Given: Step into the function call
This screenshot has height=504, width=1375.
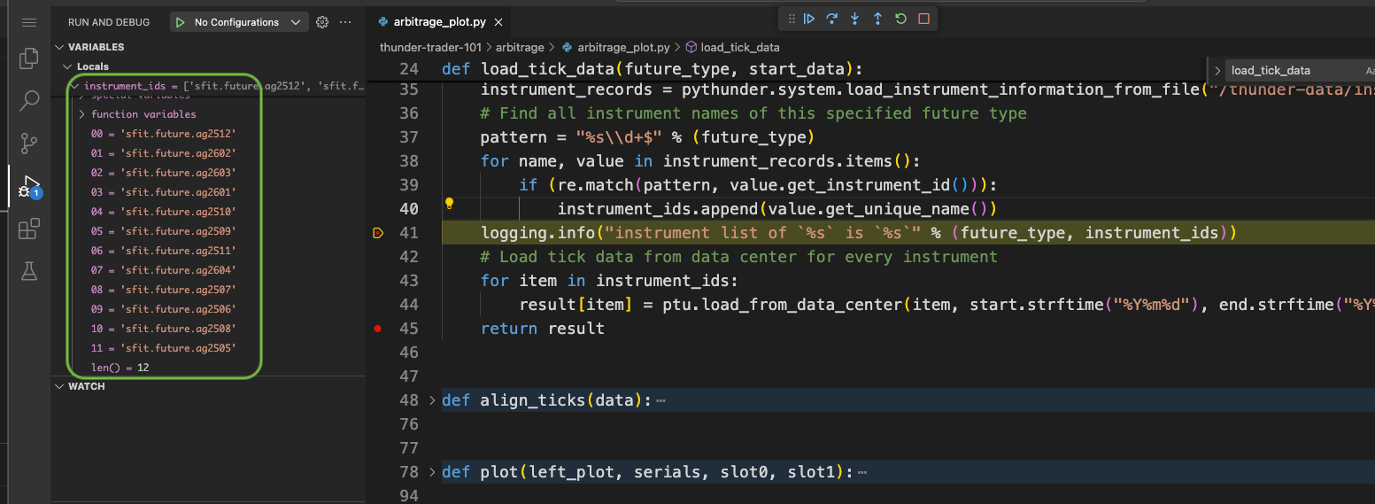Looking at the screenshot, I should [855, 19].
